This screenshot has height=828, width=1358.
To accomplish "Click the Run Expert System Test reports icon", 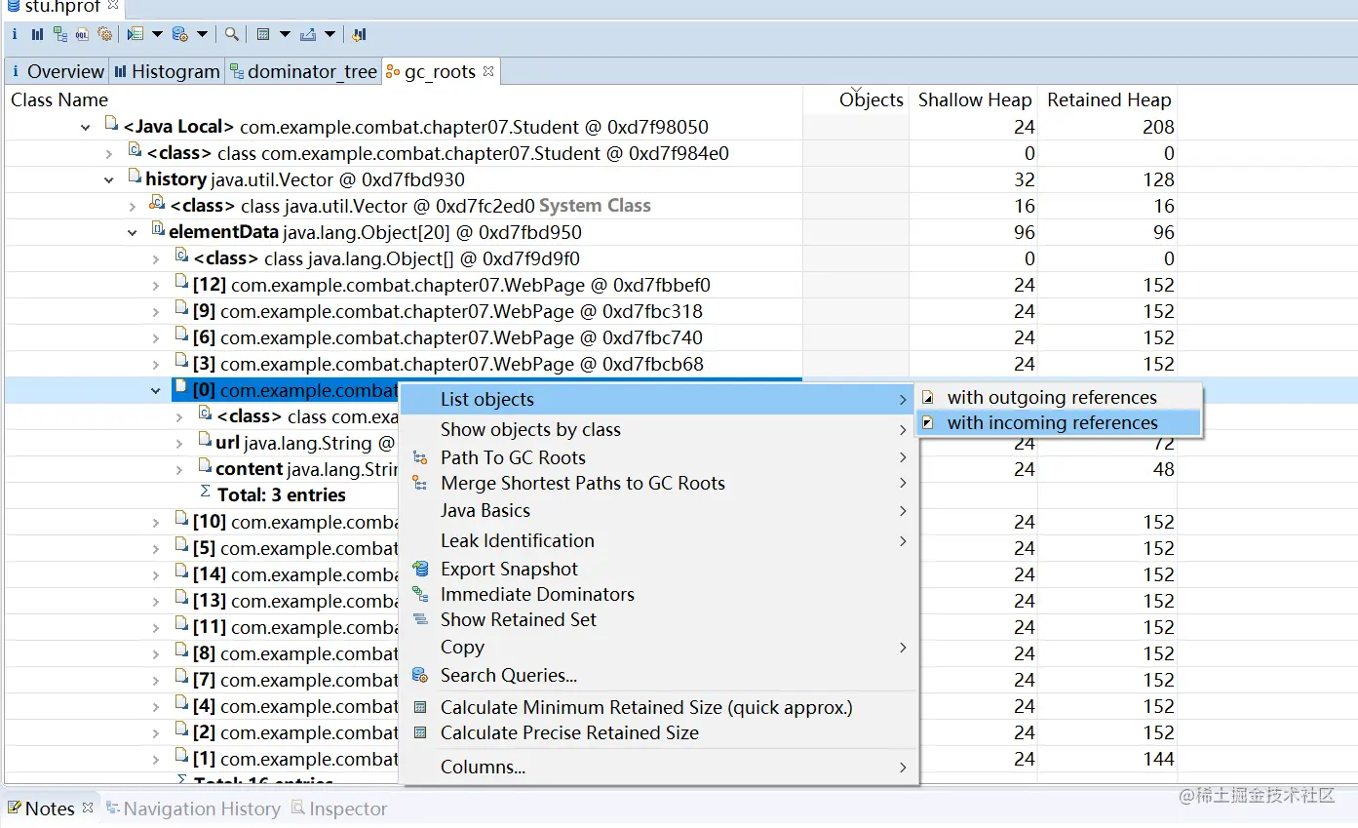I will [x=136, y=34].
